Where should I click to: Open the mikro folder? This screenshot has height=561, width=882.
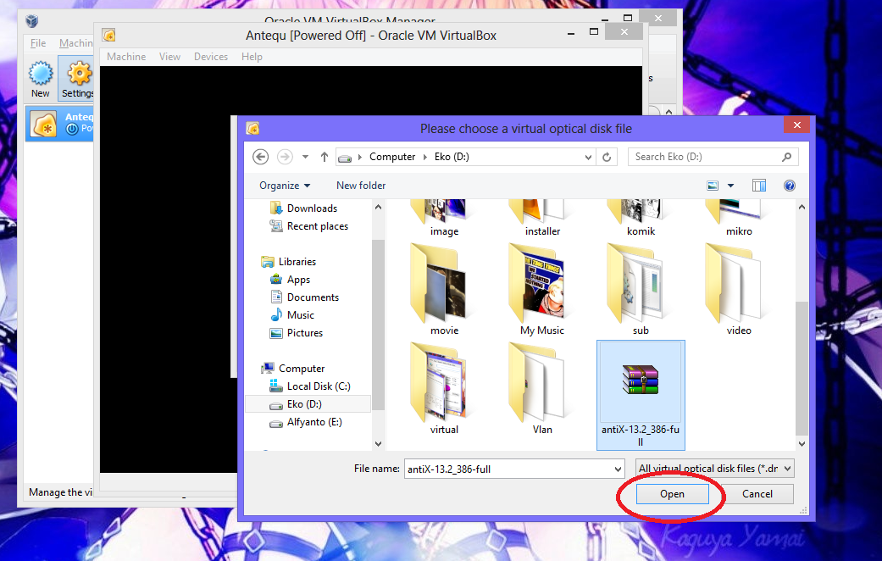click(x=739, y=219)
